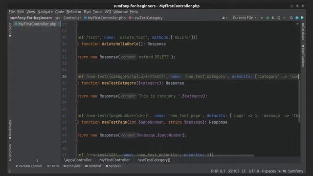Collapse the deleteHelloWorld function fold marker

pyautogui.click(x=76, y=44)
